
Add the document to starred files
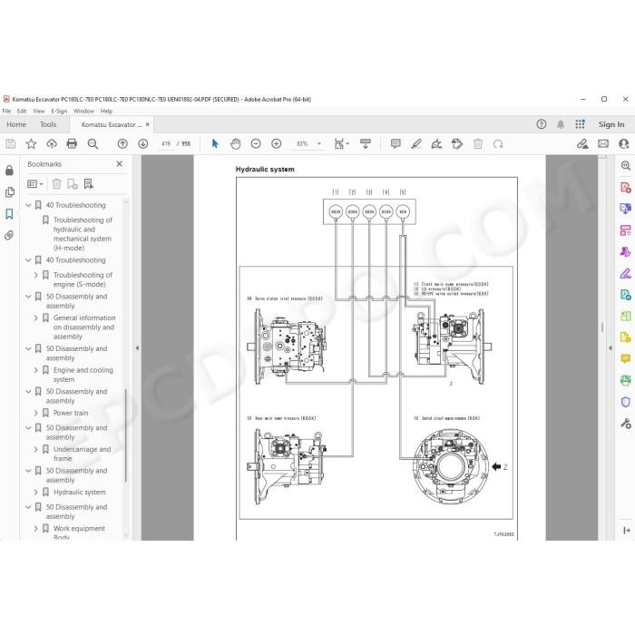[x=31, y=143]
